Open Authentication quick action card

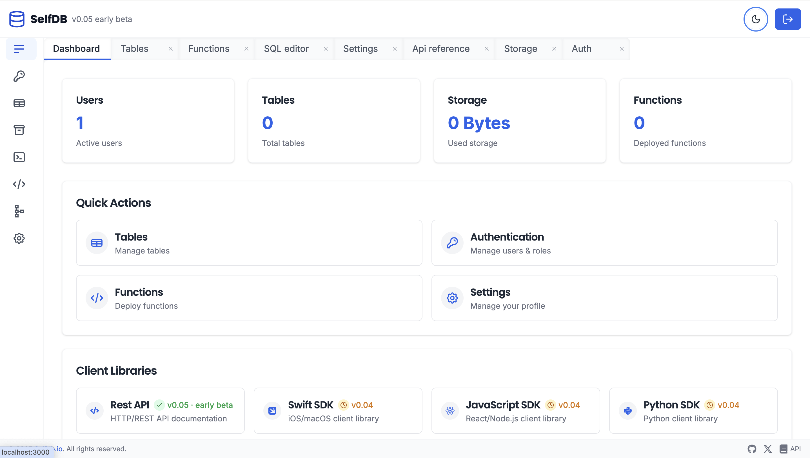pyautogui.click(x=604, y=243)
